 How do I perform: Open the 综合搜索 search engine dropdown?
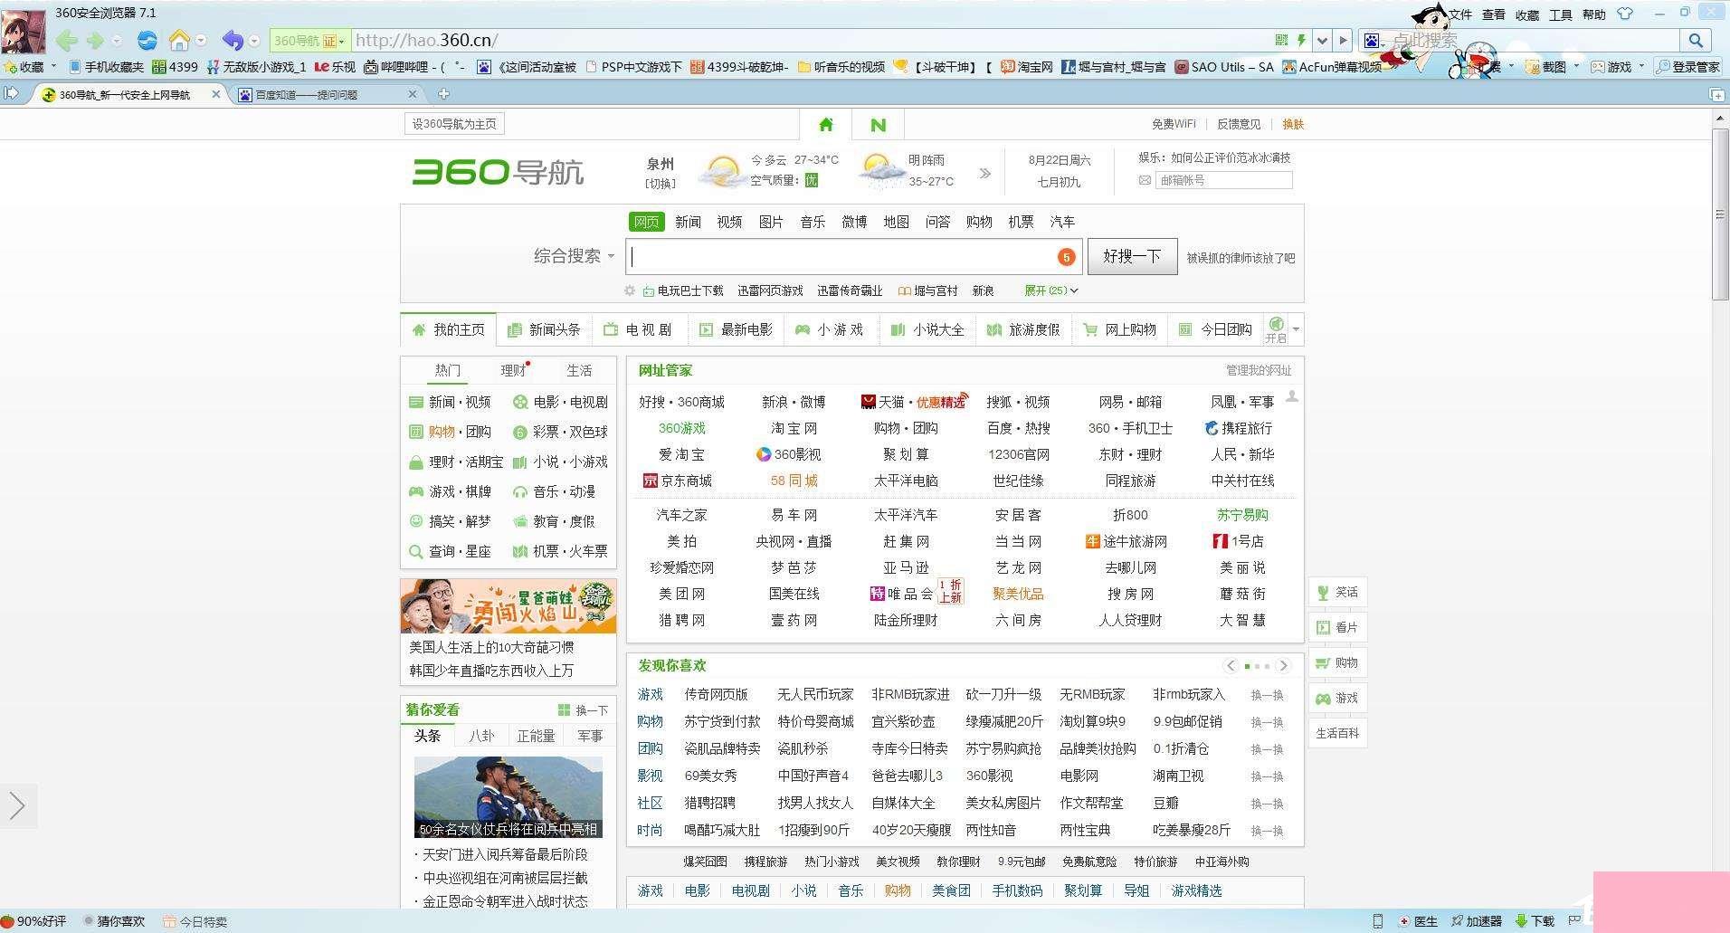[575, 256]
